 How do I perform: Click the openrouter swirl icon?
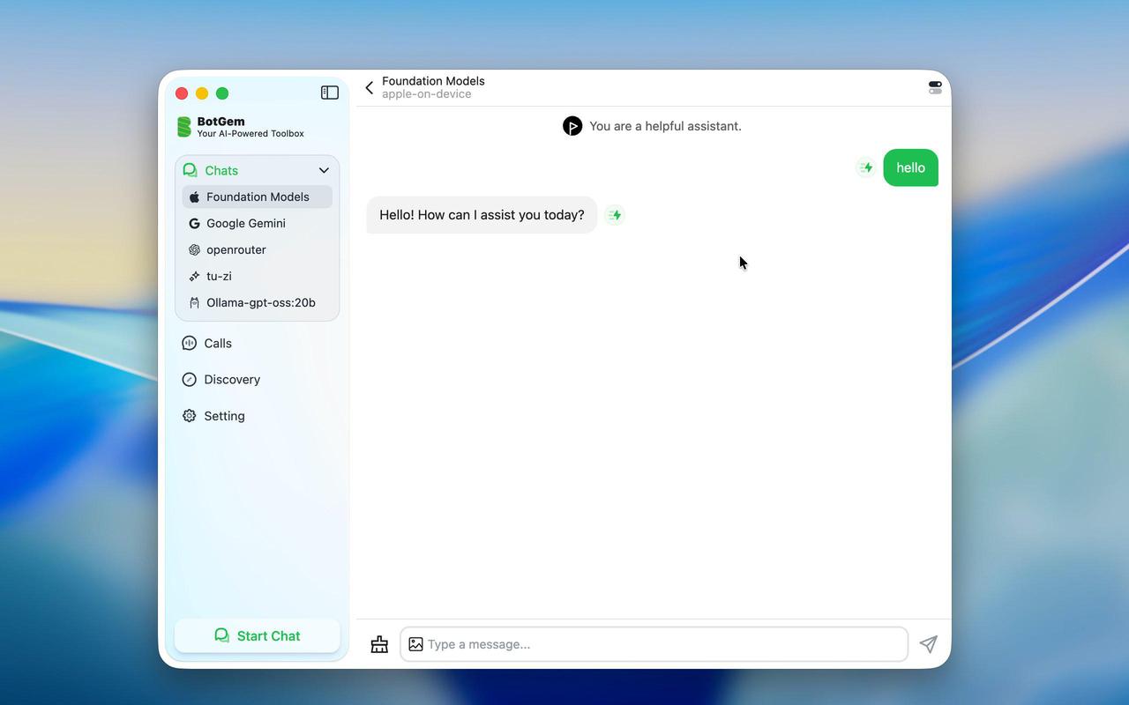coord(194,249)
